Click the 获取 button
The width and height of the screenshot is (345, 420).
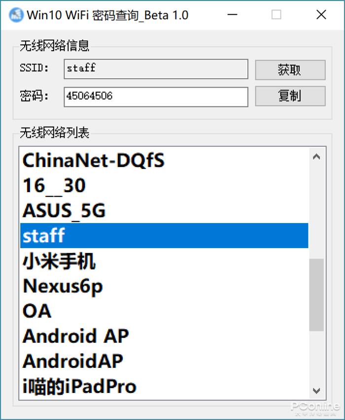click(x=290, y=70)
